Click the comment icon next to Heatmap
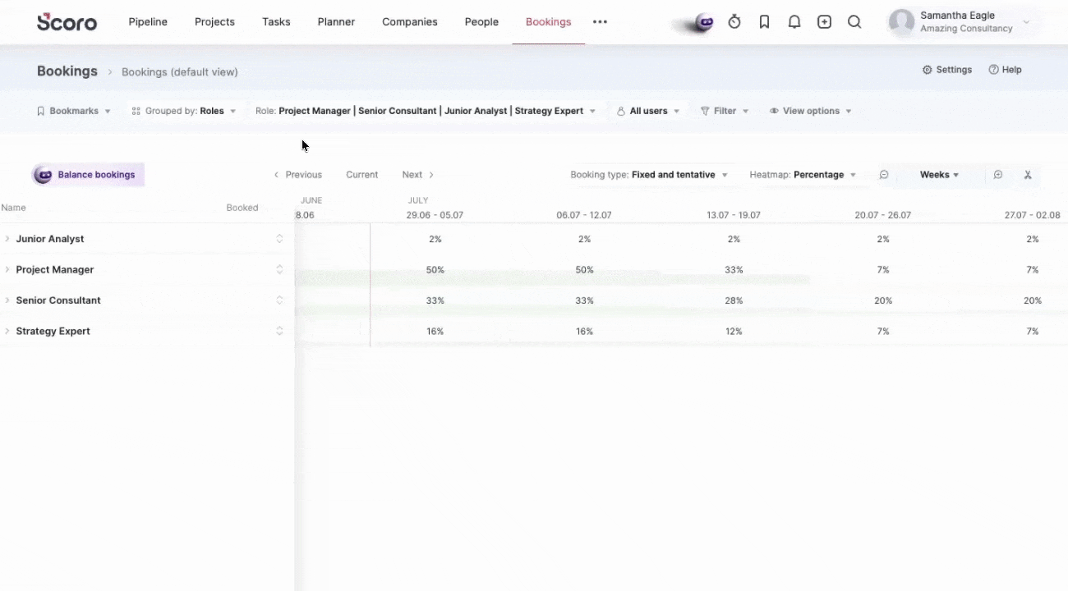 pos(884,175)
